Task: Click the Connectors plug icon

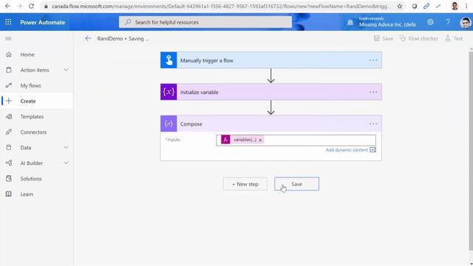Action: click(x=9, y=132)
